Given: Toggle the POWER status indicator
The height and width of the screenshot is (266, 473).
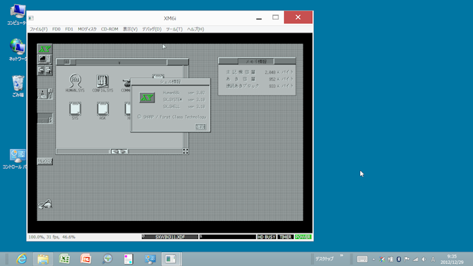Looking at the screenshot, I should point(303,237).
